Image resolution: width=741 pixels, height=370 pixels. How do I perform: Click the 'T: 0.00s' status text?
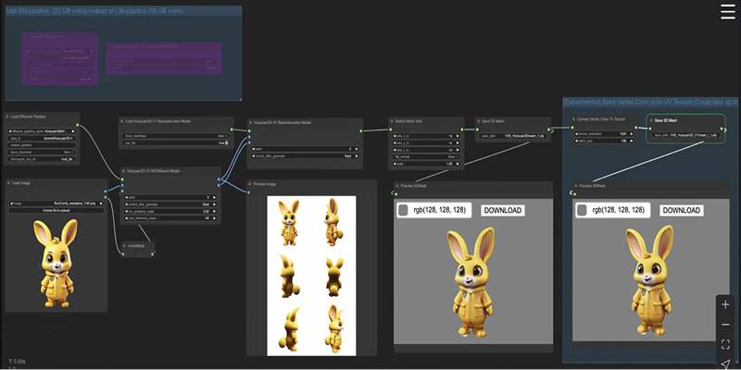pos(17,361)
